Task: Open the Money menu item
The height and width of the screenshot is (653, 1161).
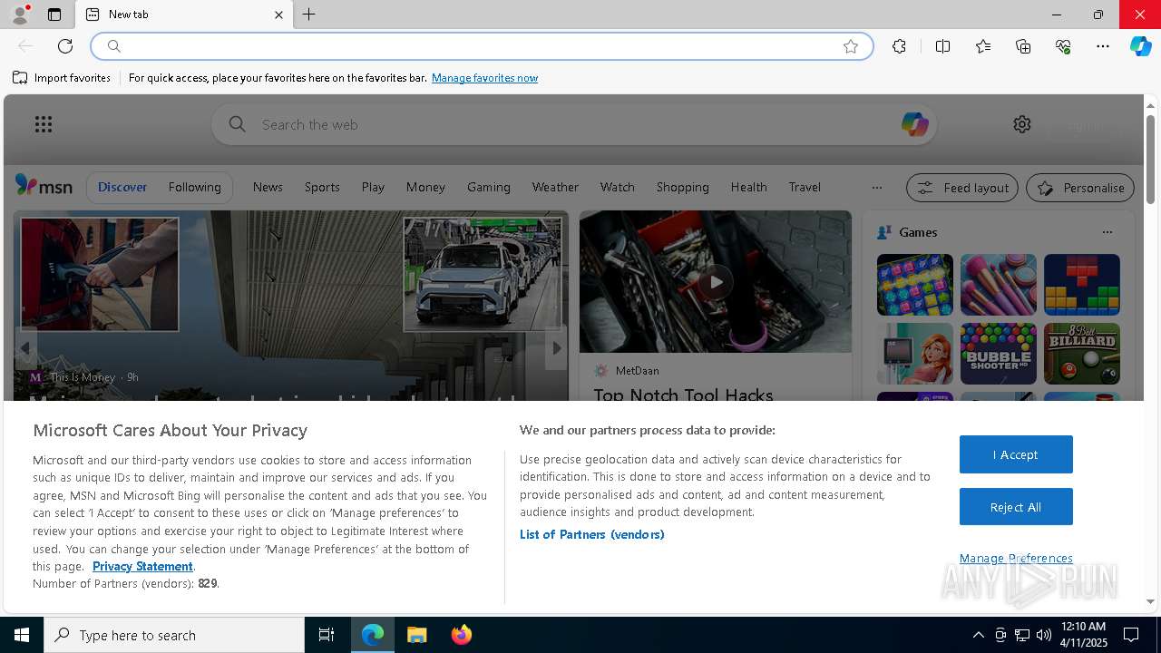Action: (x=425, y=187)
